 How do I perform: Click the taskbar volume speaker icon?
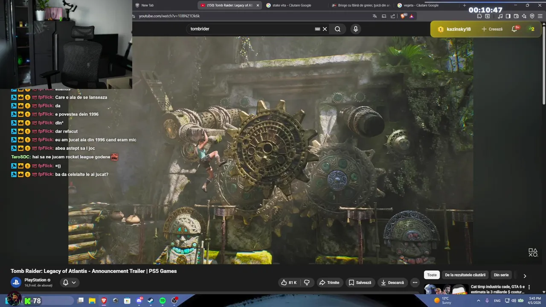tap(514, 301)
